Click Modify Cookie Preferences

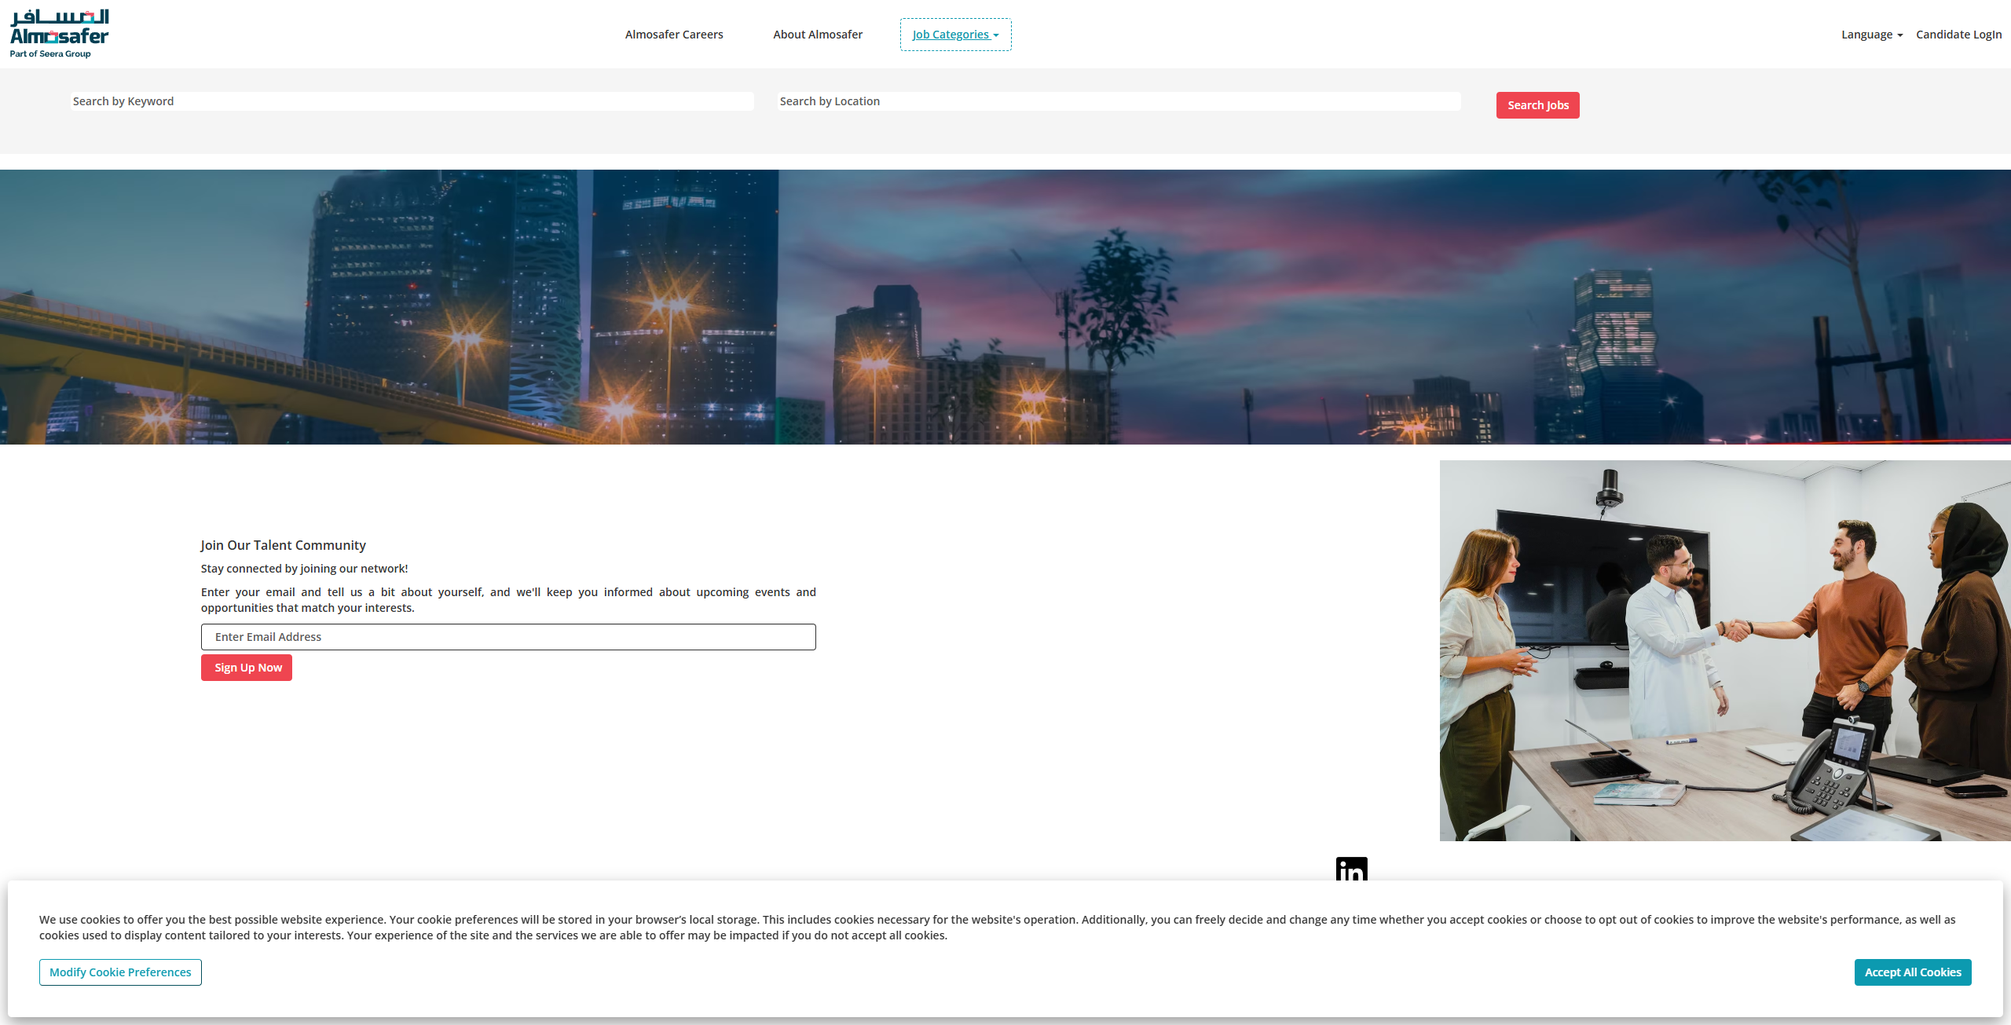120,972
